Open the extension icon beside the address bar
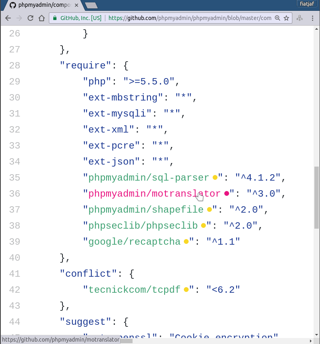The image size is (320, 344). point(300,18)
